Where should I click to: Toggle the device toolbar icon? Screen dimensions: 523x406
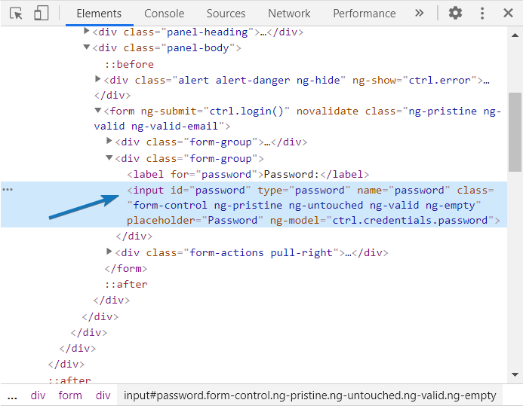pyautogui.click(x=41, y=14)
